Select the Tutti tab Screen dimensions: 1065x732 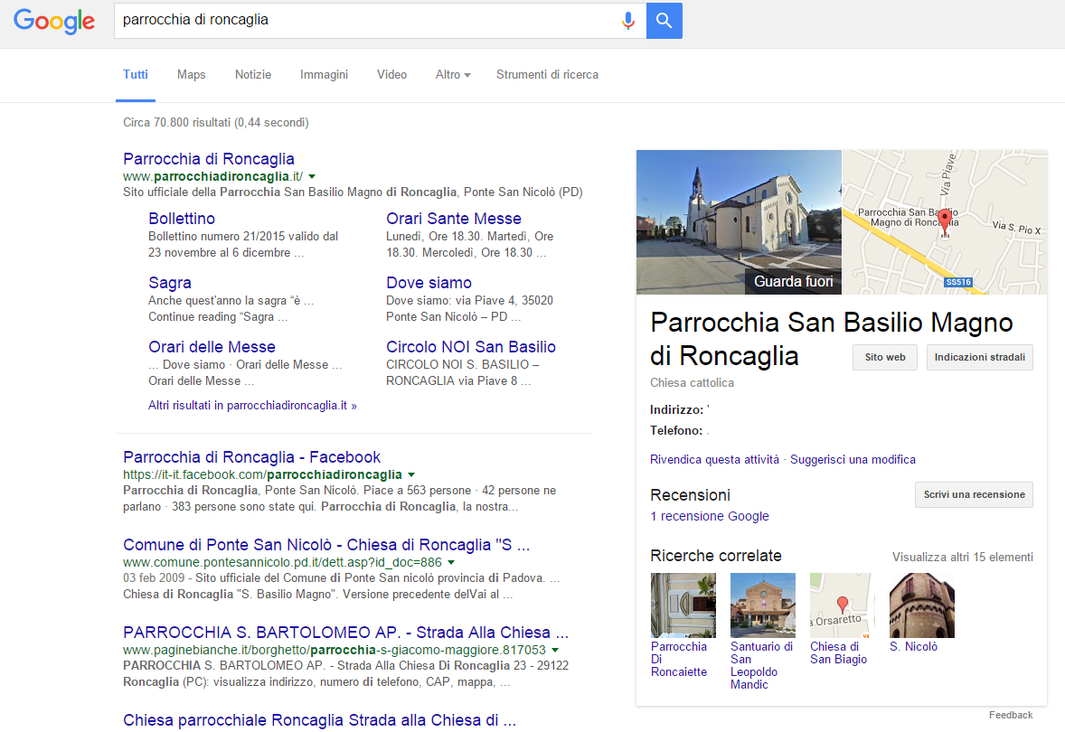point(136,75)
